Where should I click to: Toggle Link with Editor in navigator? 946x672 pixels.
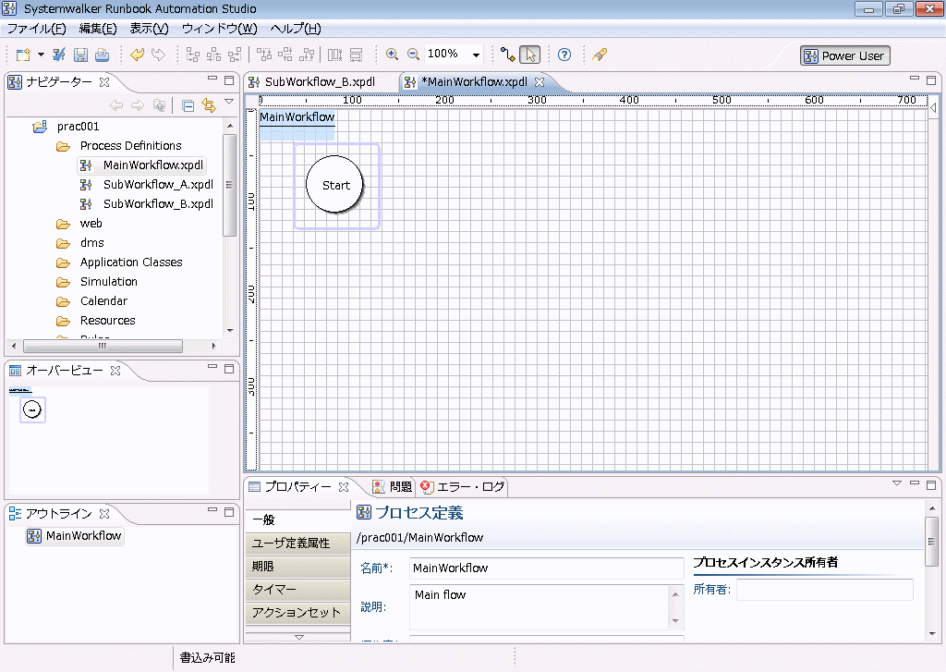209,105
